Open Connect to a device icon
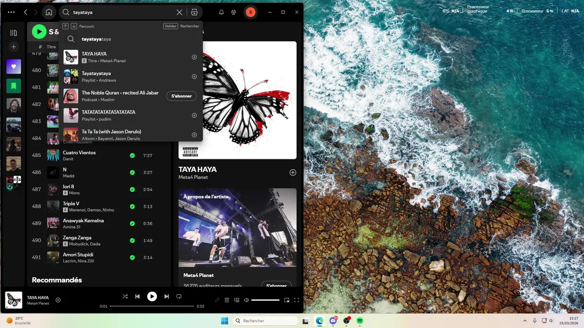Screen dimensions: 584x328 (x=236, y=300)
